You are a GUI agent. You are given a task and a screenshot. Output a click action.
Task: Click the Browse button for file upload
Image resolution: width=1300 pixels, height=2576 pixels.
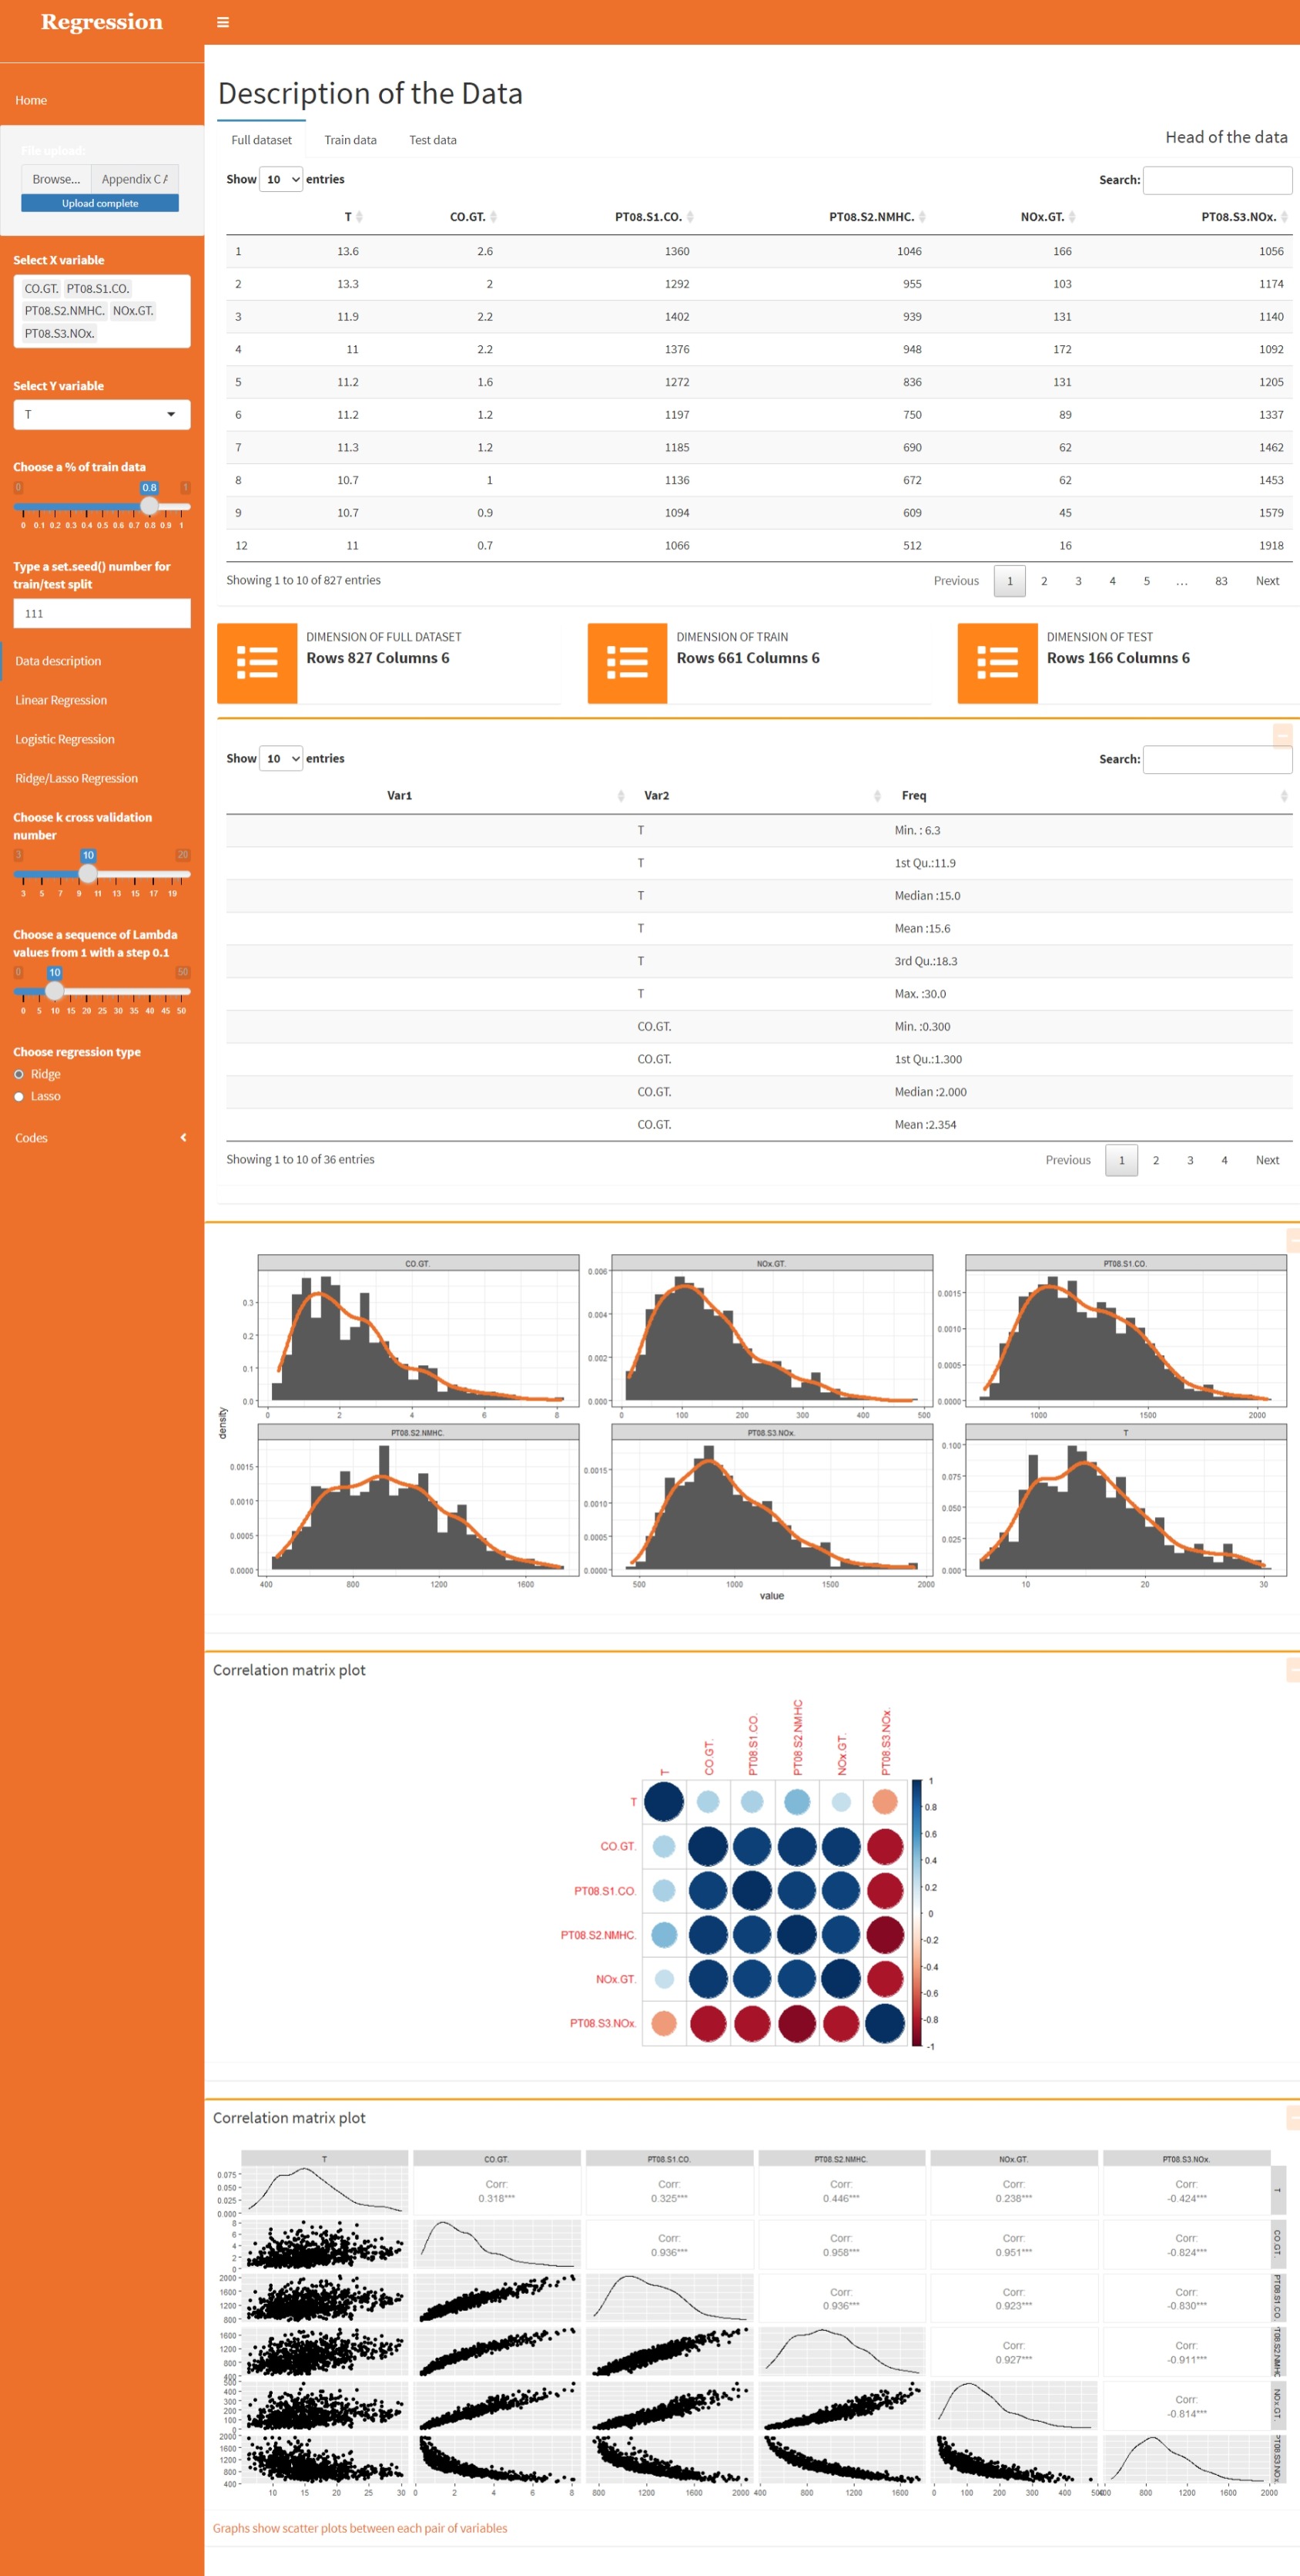click(55, 179)
